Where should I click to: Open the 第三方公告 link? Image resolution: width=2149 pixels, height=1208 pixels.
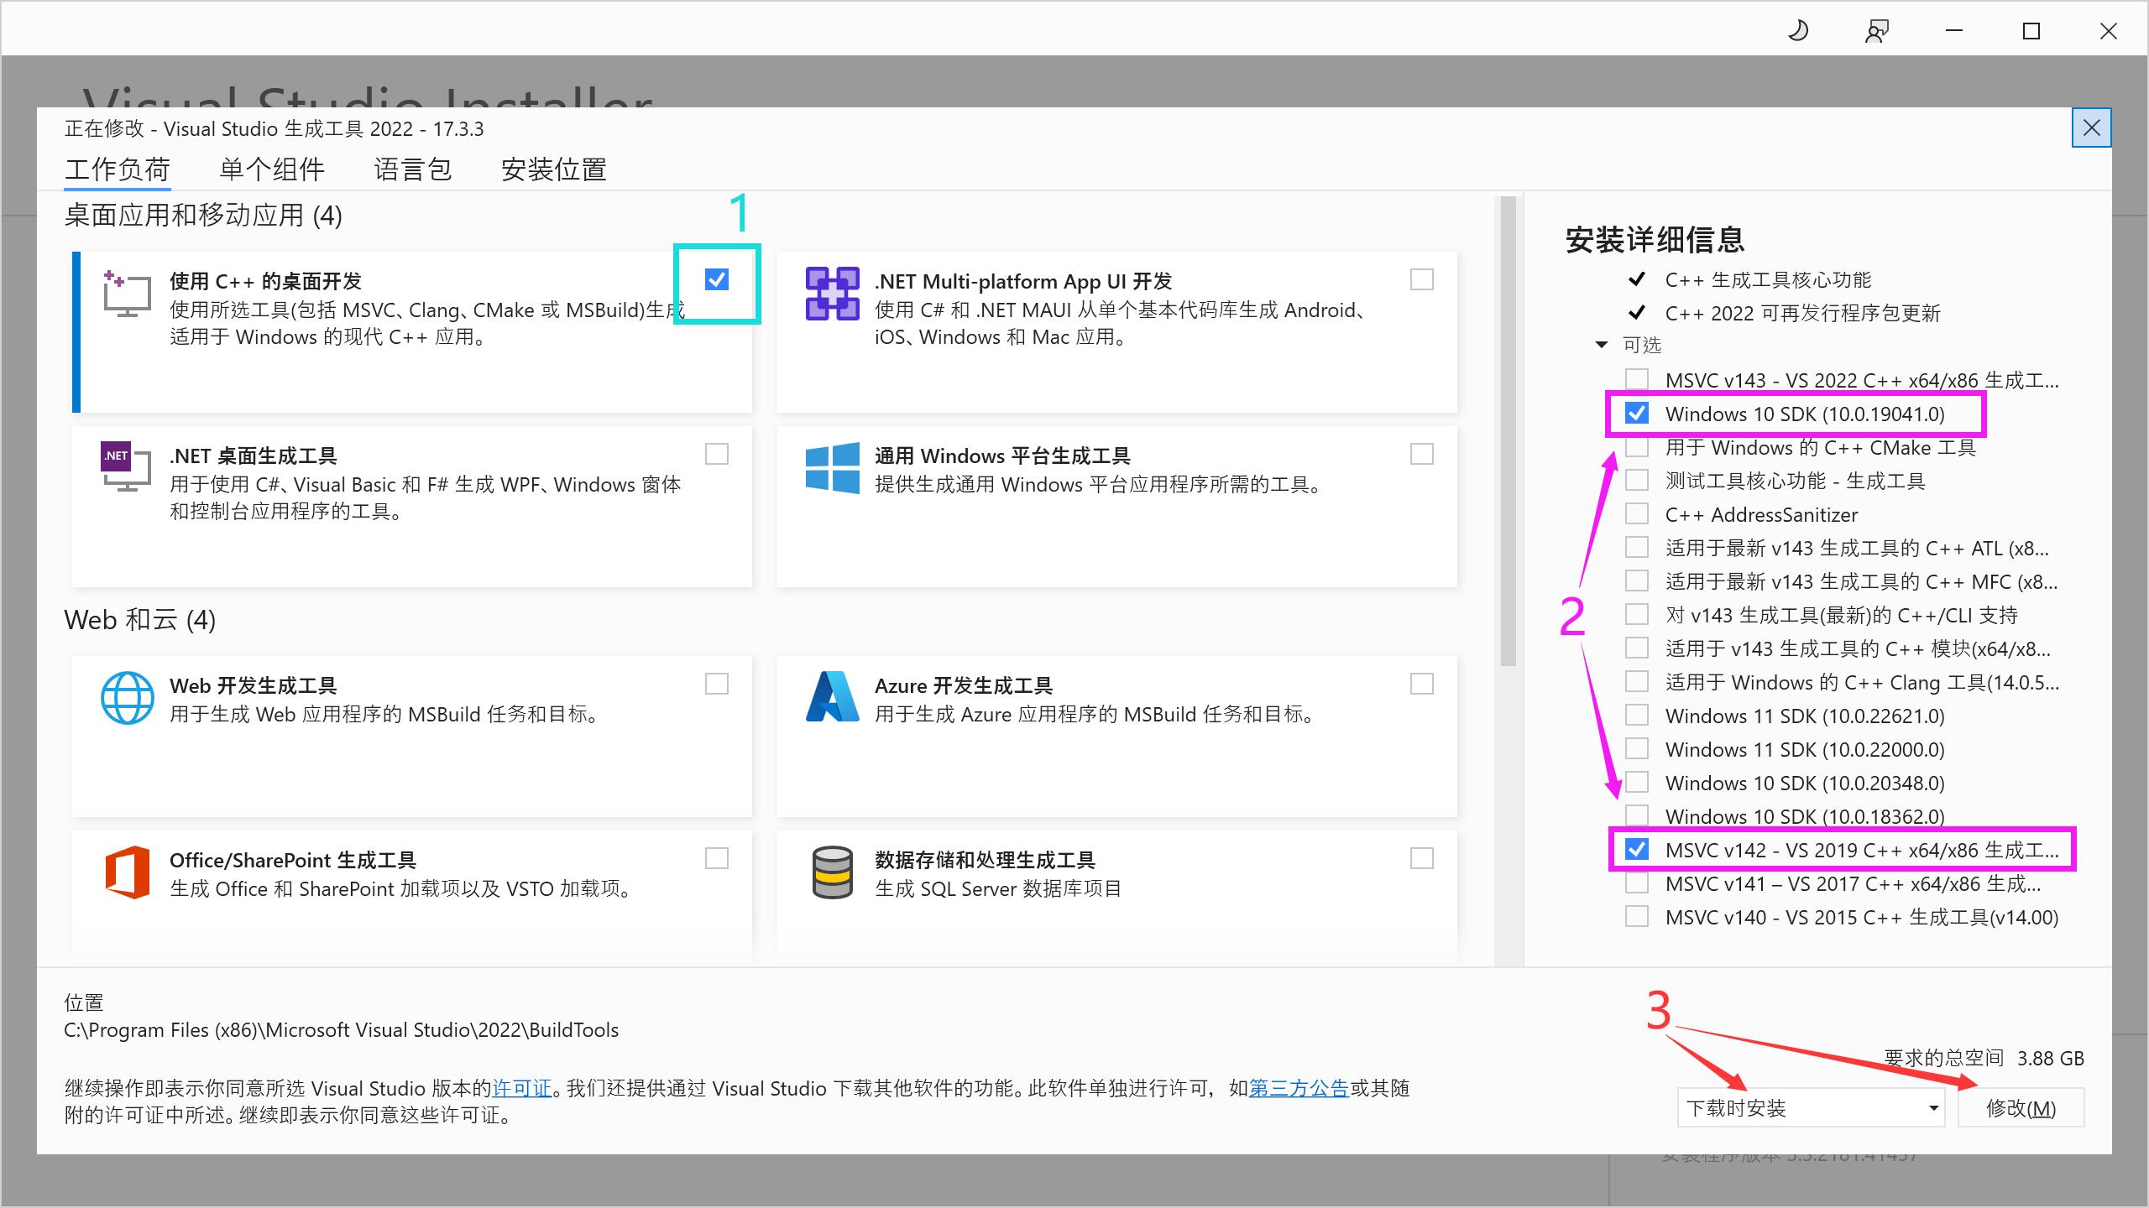[1299, 1088]
